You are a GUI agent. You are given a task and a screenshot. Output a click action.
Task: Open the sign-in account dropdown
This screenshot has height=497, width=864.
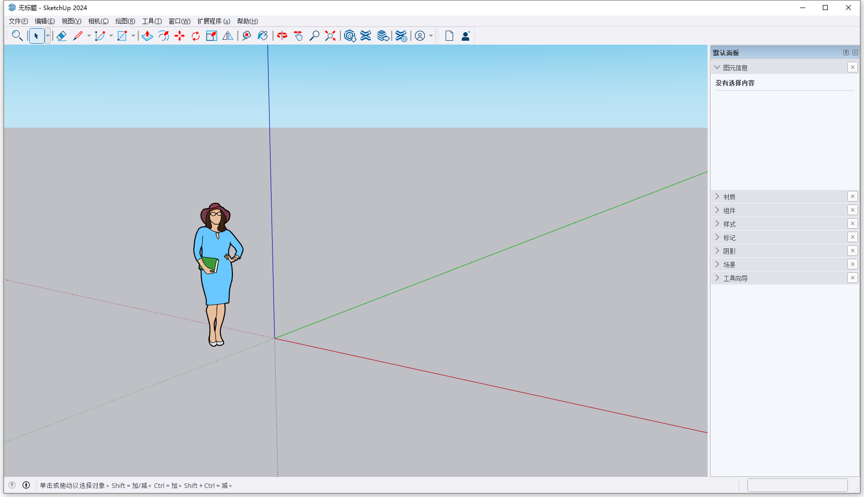tap(430, 36)
